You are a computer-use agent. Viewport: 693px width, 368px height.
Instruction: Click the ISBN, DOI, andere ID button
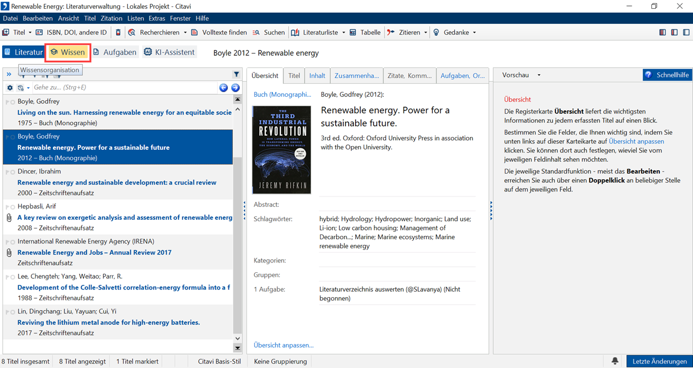(71, 32)
